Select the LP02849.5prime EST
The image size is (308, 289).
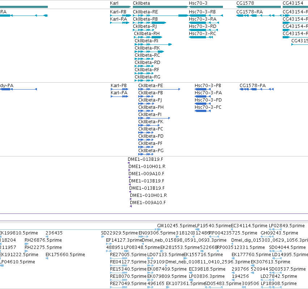coord(287,226)
